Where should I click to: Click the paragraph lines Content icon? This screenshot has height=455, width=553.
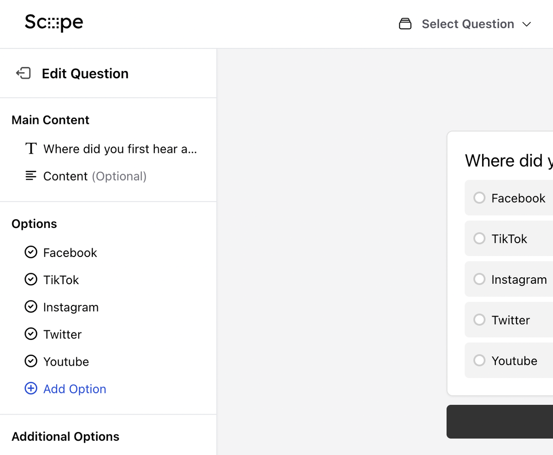coord(31,176)
